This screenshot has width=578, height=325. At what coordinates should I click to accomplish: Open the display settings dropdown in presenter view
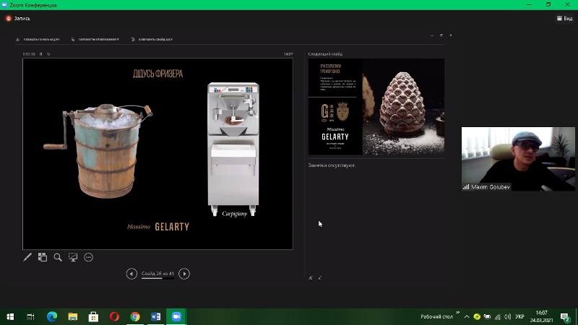[x=95, y=39]
